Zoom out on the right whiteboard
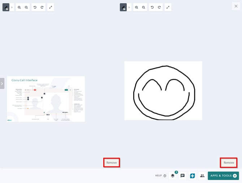242x183 pixels. point(144,7)
